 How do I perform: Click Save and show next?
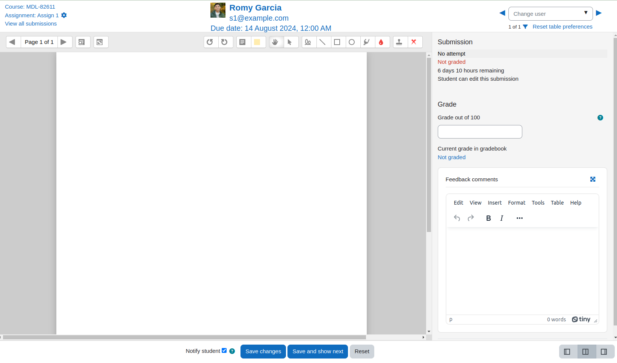[318, 351]
